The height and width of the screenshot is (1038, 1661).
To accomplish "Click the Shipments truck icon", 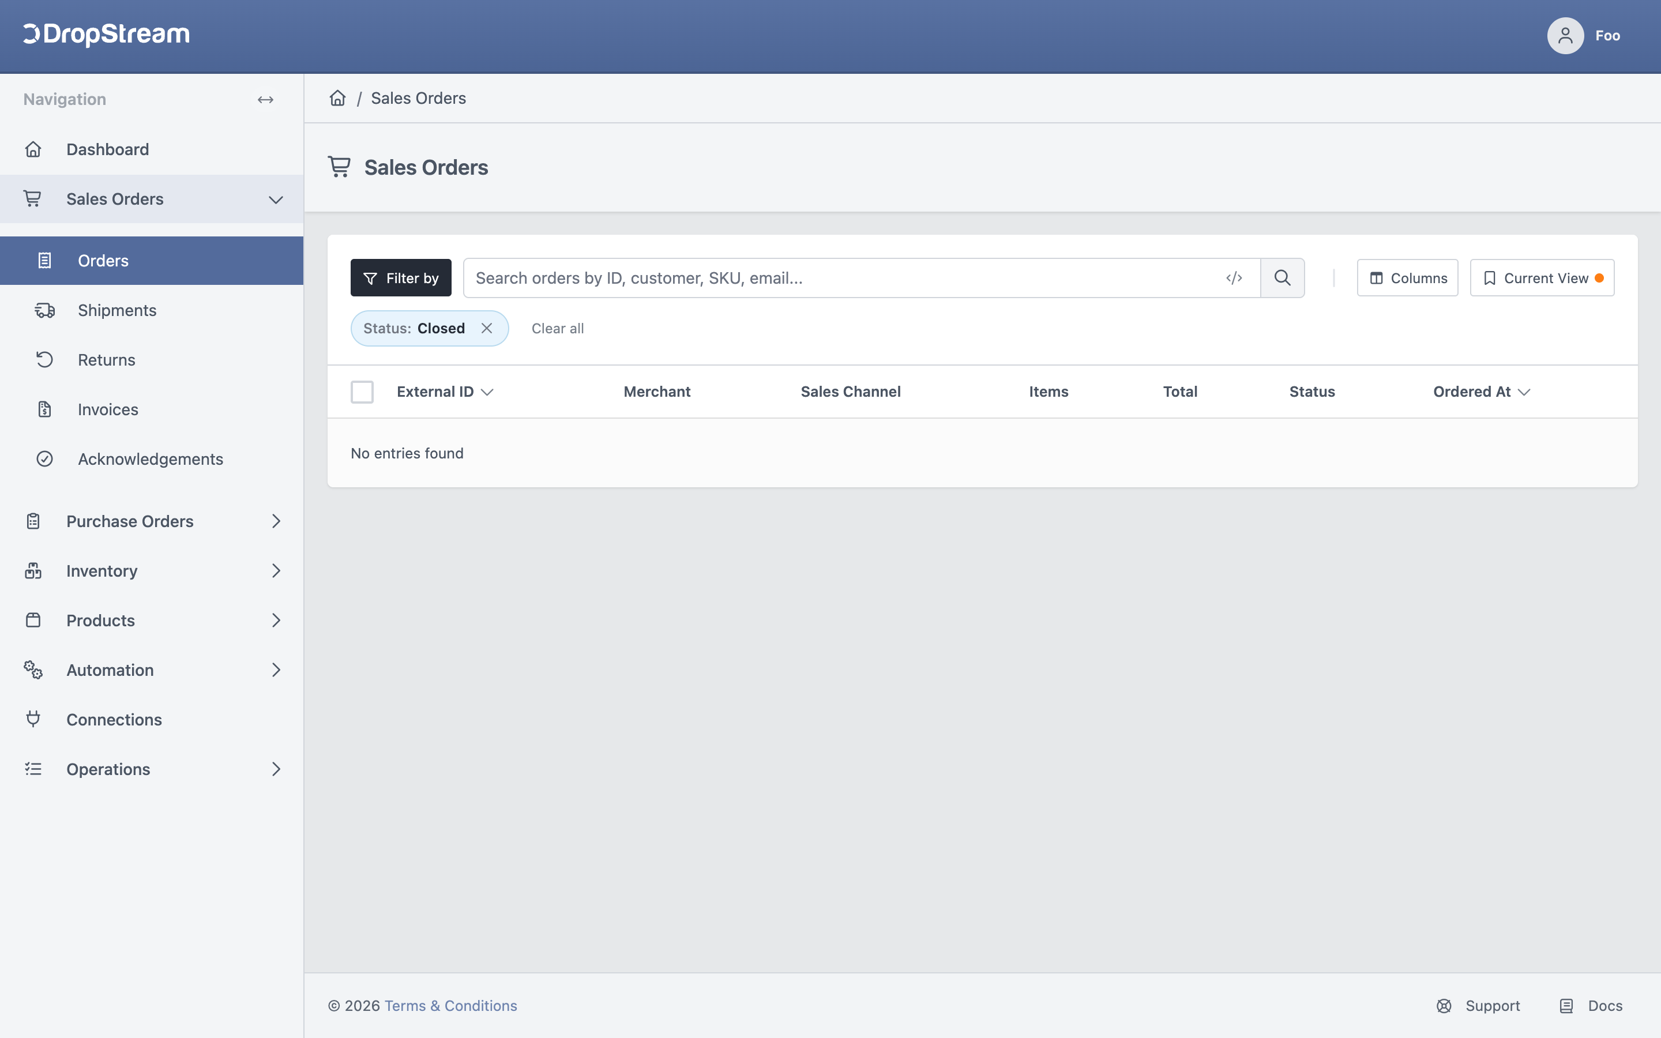I will 44,310.
